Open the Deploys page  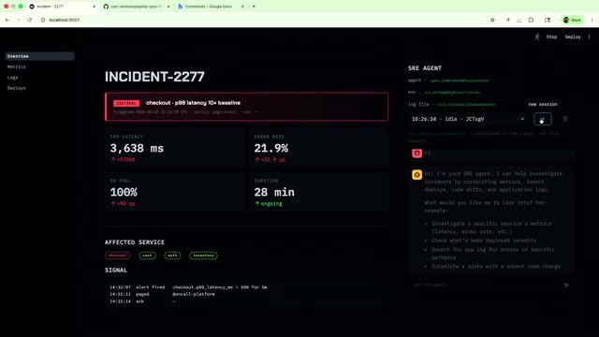(x=17, y=88)
